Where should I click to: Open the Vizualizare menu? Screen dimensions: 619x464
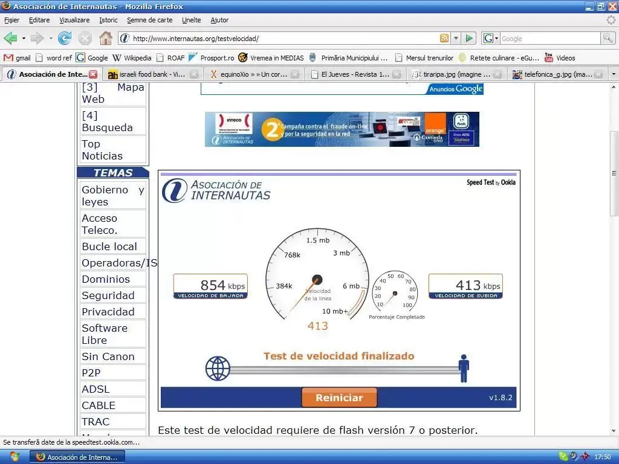[x=74, y=20]
